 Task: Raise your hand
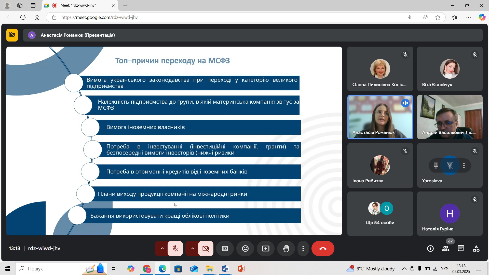286,249
